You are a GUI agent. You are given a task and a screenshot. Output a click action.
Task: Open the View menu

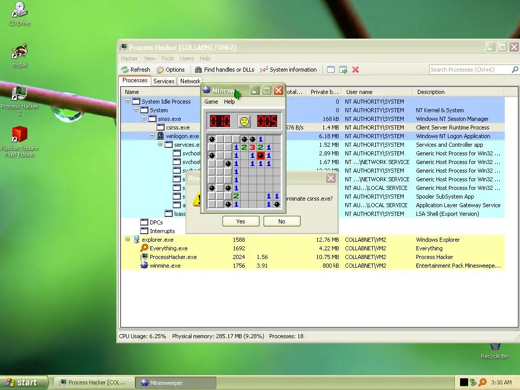[149, 58]
